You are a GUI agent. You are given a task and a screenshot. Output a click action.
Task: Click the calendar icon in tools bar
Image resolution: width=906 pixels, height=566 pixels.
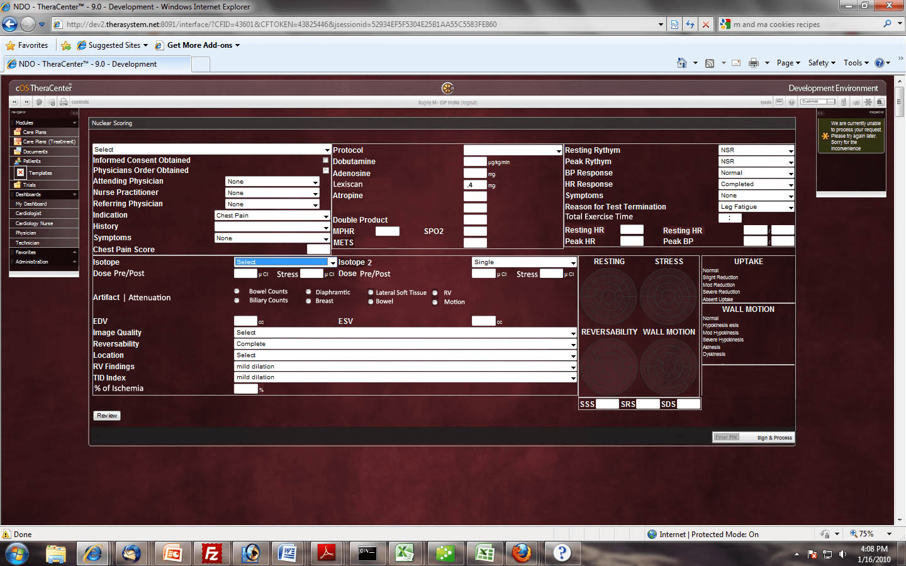(x=780, y=102)
